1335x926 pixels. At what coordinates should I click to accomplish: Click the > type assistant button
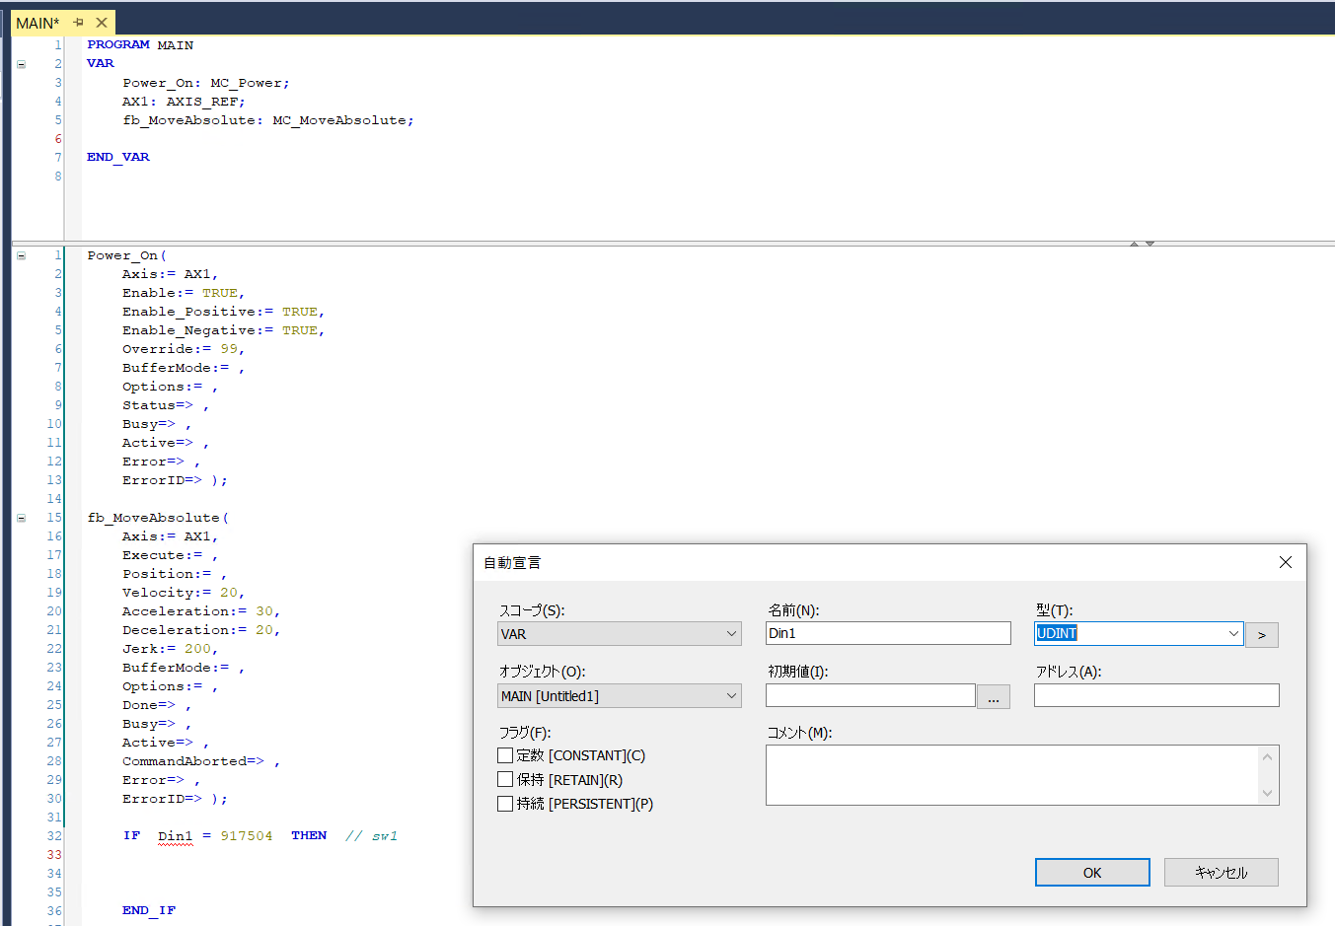1262,635
